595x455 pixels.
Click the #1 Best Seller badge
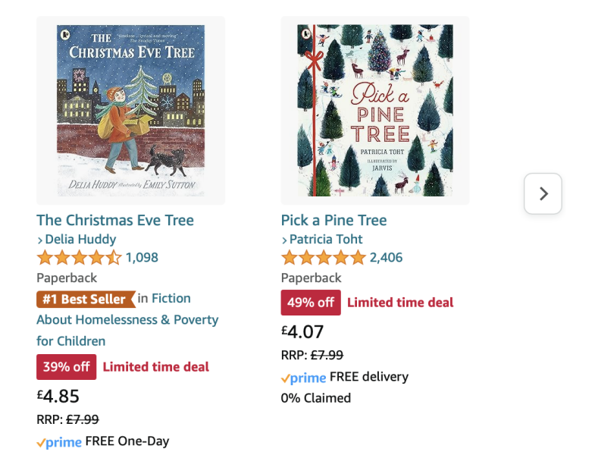[x=85, y=299]
